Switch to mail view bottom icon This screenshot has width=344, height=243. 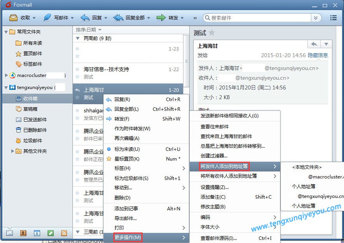click(x=9, y=233)
